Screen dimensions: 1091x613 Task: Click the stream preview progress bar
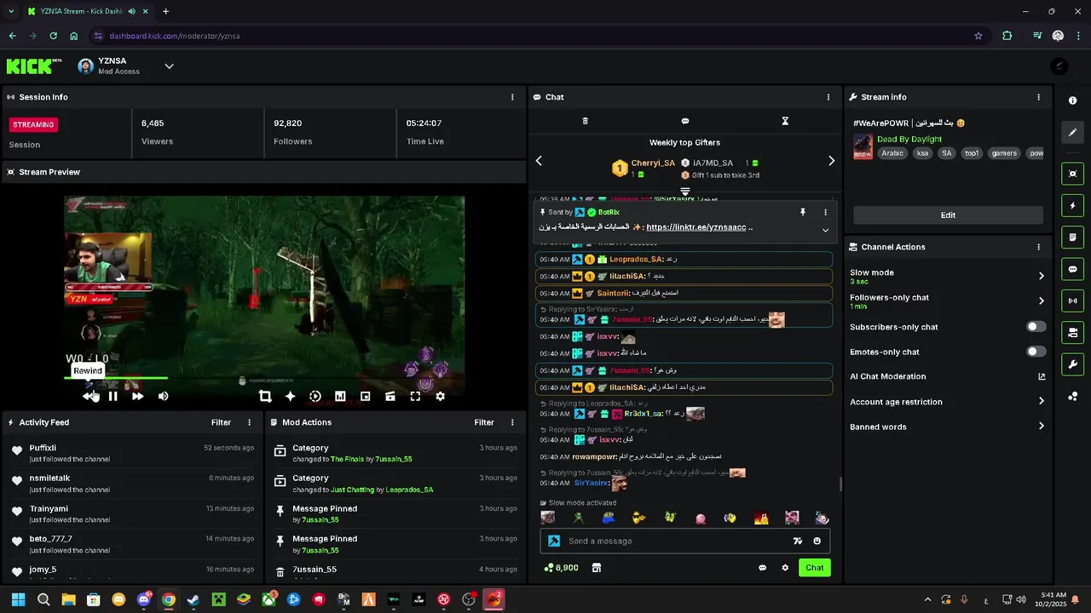[264, 378]
